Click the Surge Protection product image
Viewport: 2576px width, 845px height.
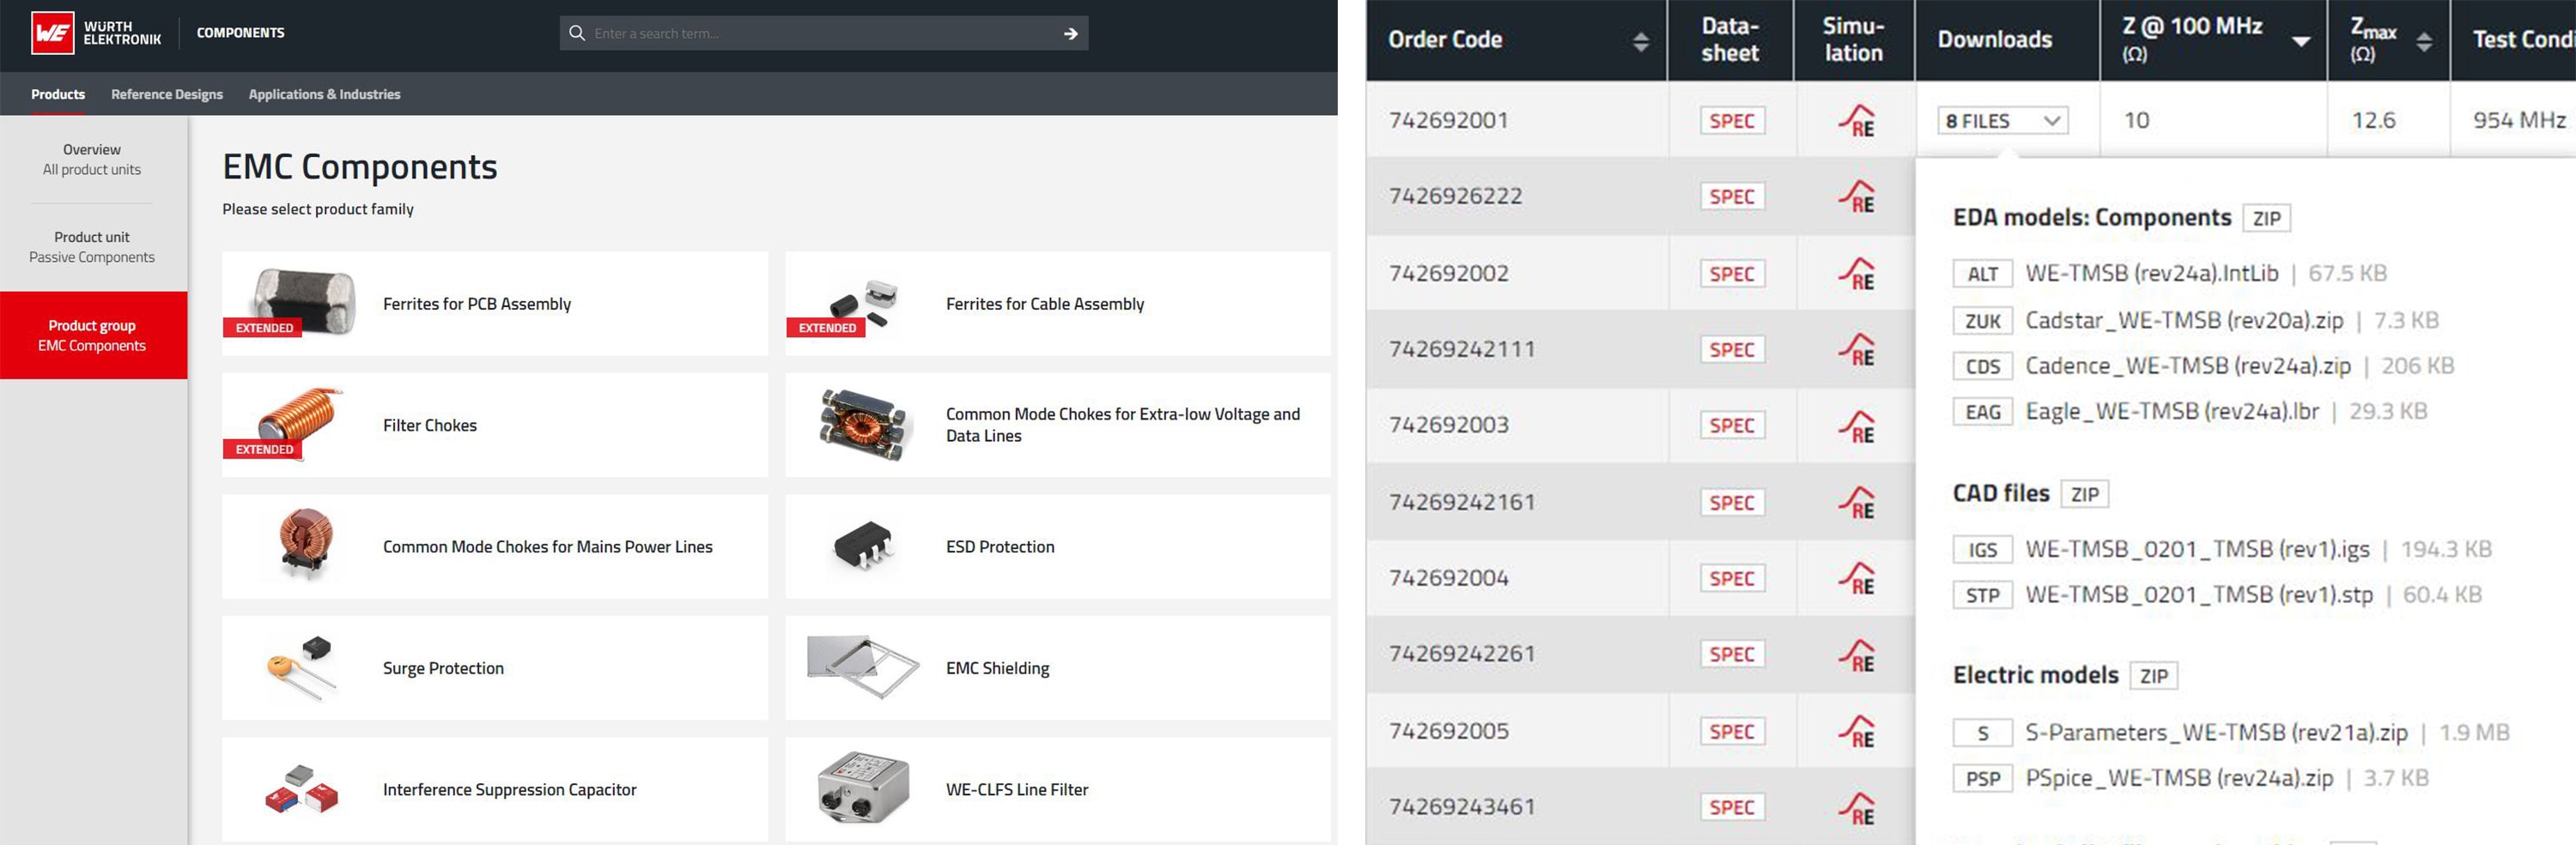(x=300, y=667)
